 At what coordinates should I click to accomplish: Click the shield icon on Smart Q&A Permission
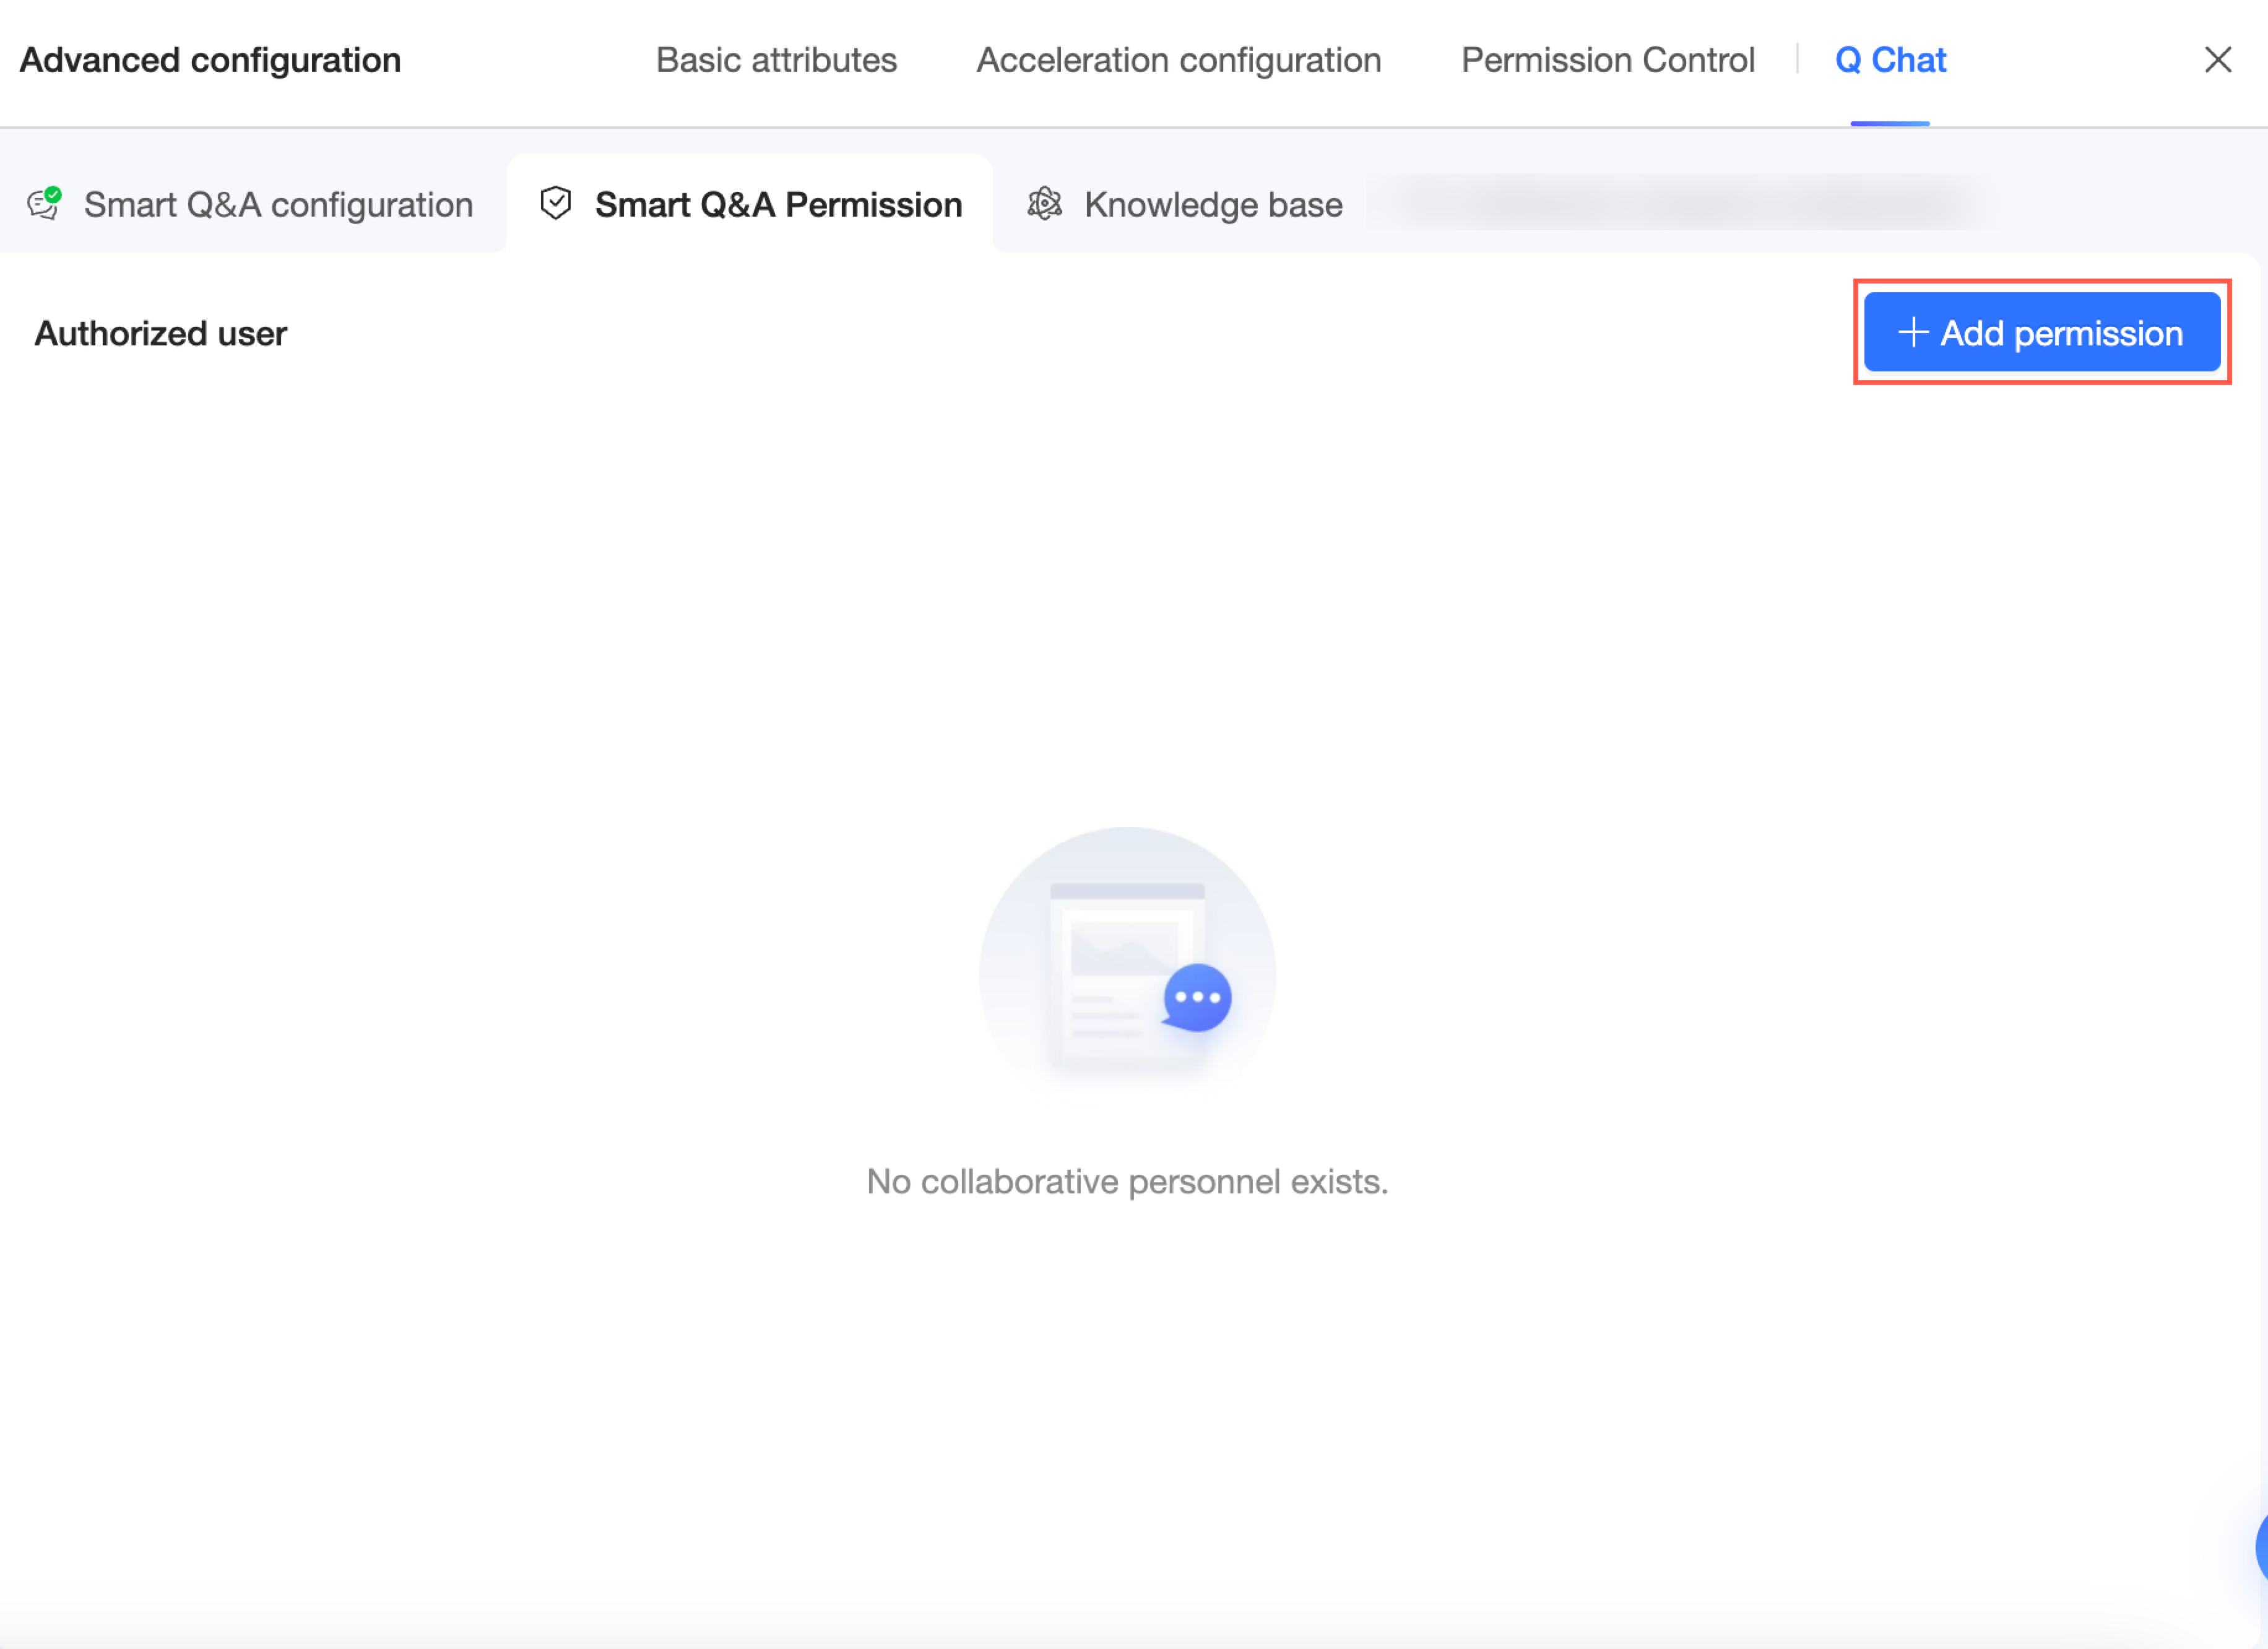[x=555, y=203]
